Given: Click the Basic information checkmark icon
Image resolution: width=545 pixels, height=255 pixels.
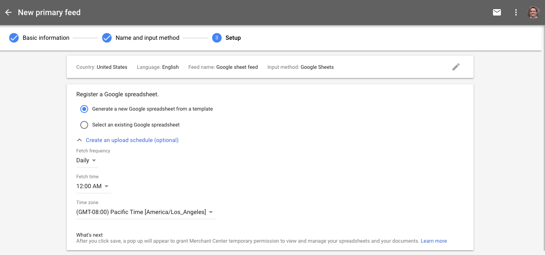Looking at the screenshot, I should coord(14,38).
